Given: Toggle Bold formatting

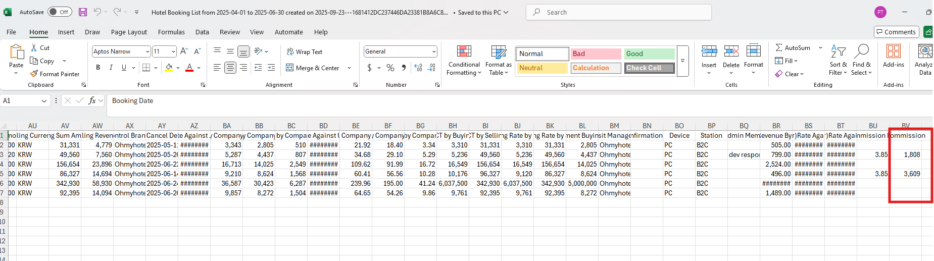Looking at the screenshot, I should point(98,68).
